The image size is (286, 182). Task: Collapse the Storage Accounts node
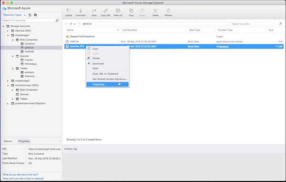point(3,26)
